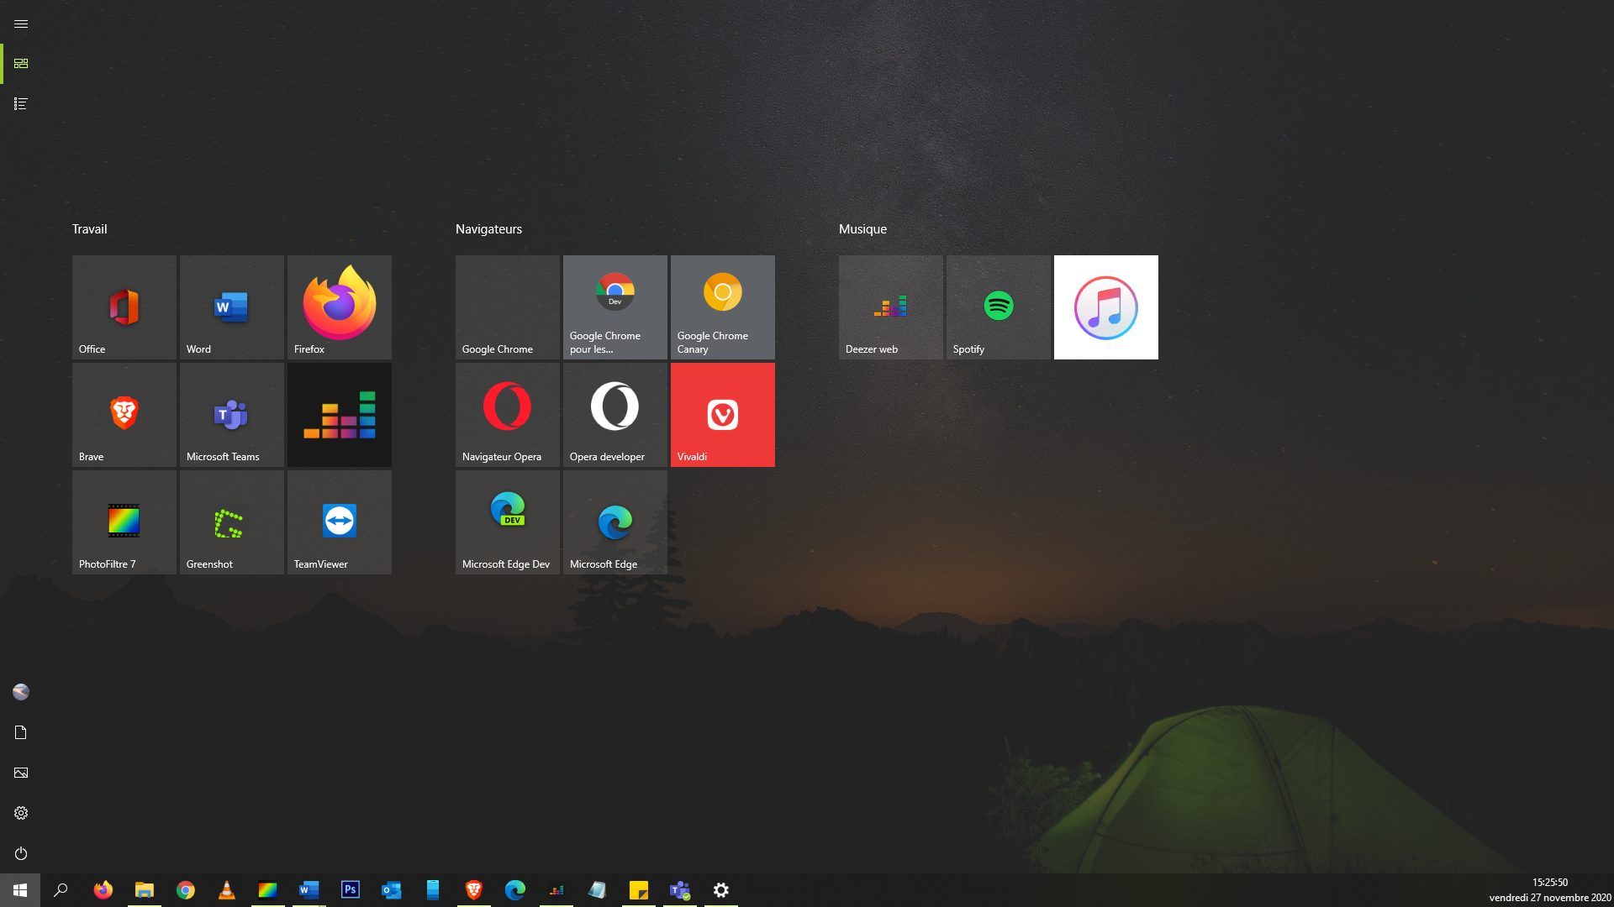Select the Travail group header
Screen dimensions: 1614x907
[89, 229]
